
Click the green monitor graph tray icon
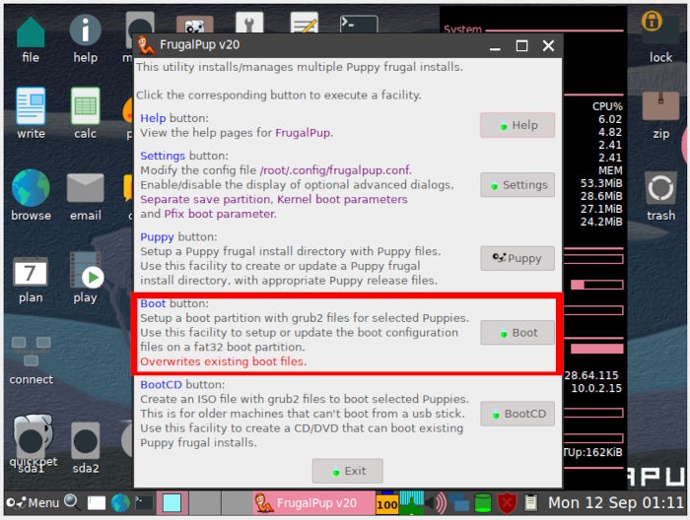[x=411, y=502]
